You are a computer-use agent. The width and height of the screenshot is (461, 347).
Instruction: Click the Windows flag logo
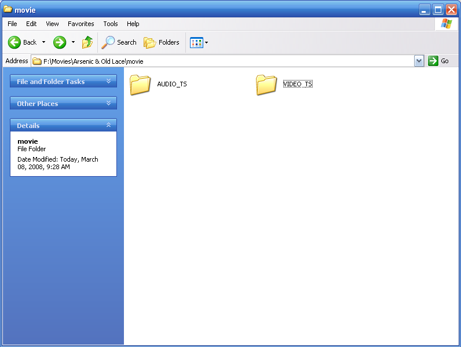tap(447, 24)
